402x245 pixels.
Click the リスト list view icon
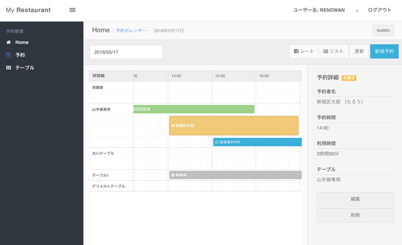coord(326,51)
